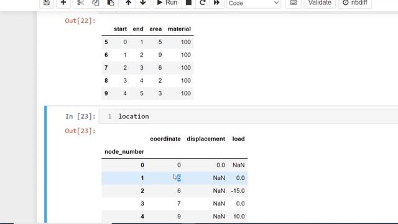Viewport: 398px width, 224px height.
Task: Select the Out[22] output label
Action: (x=80, y=21)
